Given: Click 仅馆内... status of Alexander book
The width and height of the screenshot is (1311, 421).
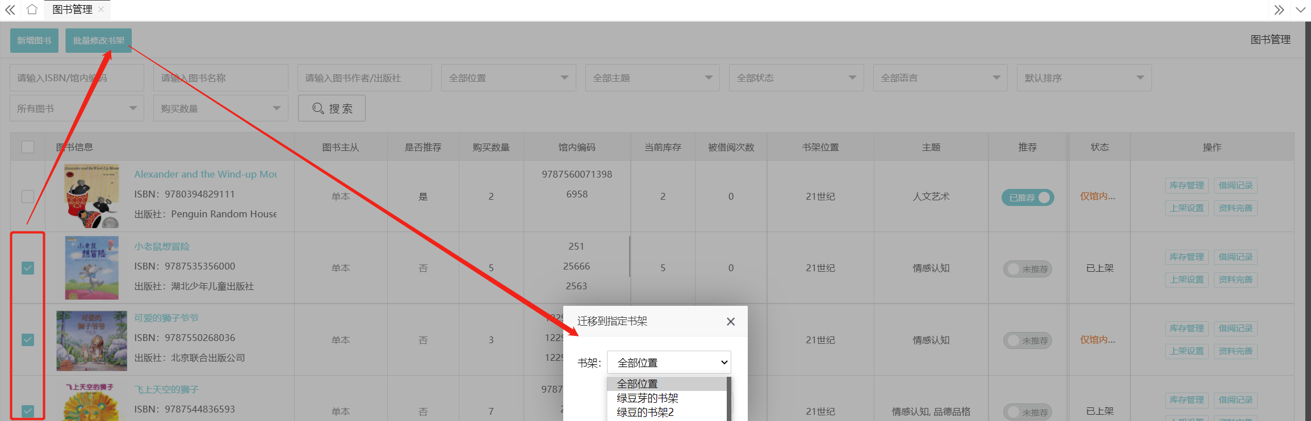Looking at the screenshot, I should point(1098,196).
